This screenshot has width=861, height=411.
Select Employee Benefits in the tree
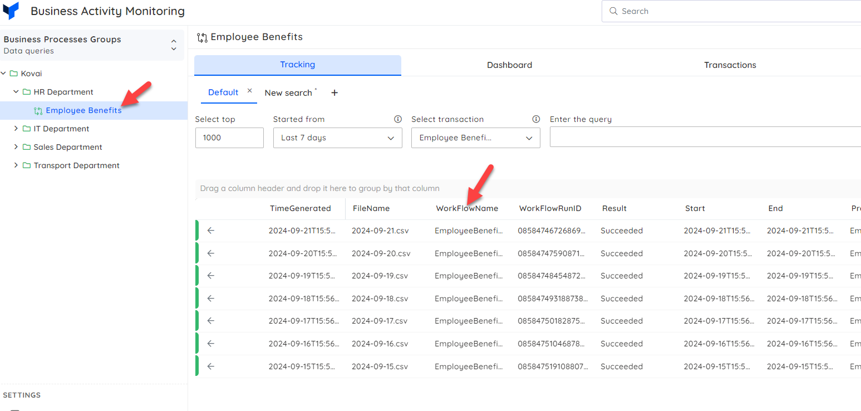83,110
